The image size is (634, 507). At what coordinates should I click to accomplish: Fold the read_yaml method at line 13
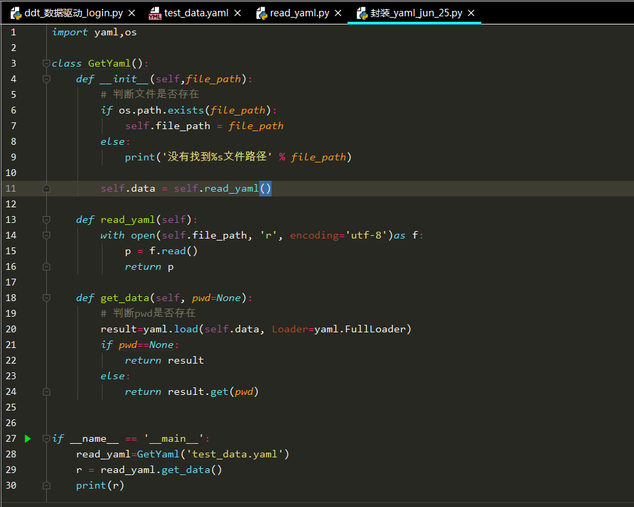coord(47,220)
